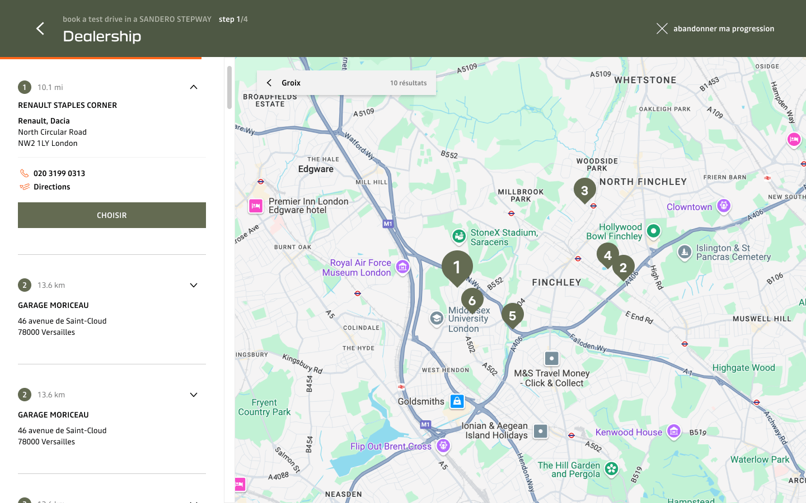Click the Groix search field
Viewport: 806px width, 503px height.
[x=346, y=83]
